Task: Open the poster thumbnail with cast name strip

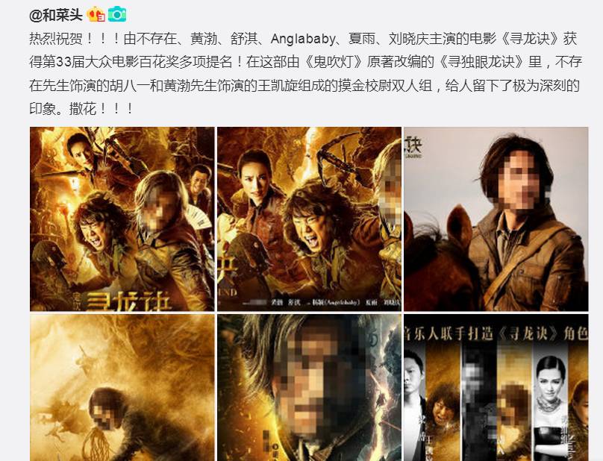Action: coord(309,219)
